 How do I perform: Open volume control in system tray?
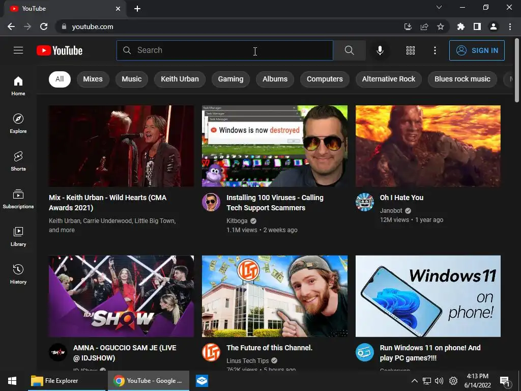(x=439, y=381)
